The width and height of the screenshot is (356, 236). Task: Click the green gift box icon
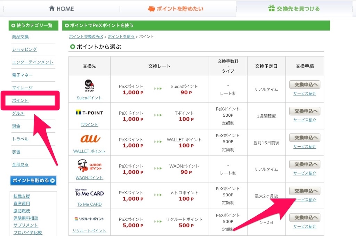coord(272,8)
